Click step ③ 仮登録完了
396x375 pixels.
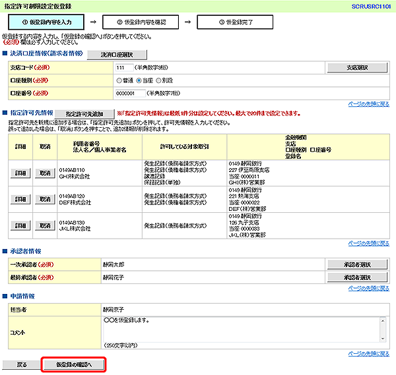coord(235,22)
